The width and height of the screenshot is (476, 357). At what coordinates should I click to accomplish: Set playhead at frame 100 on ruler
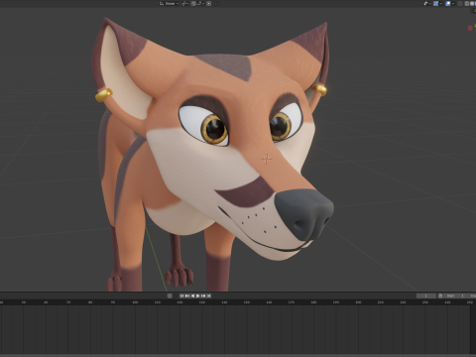135,302
